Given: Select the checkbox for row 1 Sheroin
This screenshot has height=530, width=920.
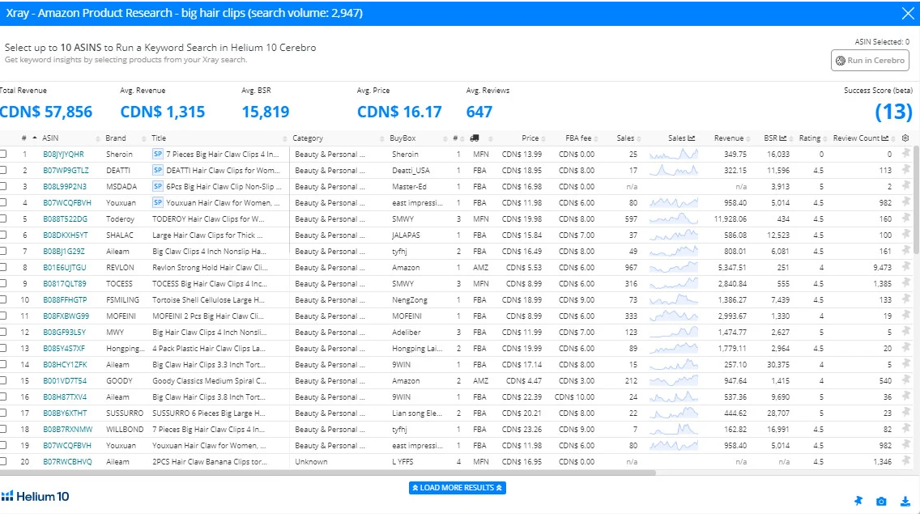Looking at the screenshot, I should pos(3,155).
